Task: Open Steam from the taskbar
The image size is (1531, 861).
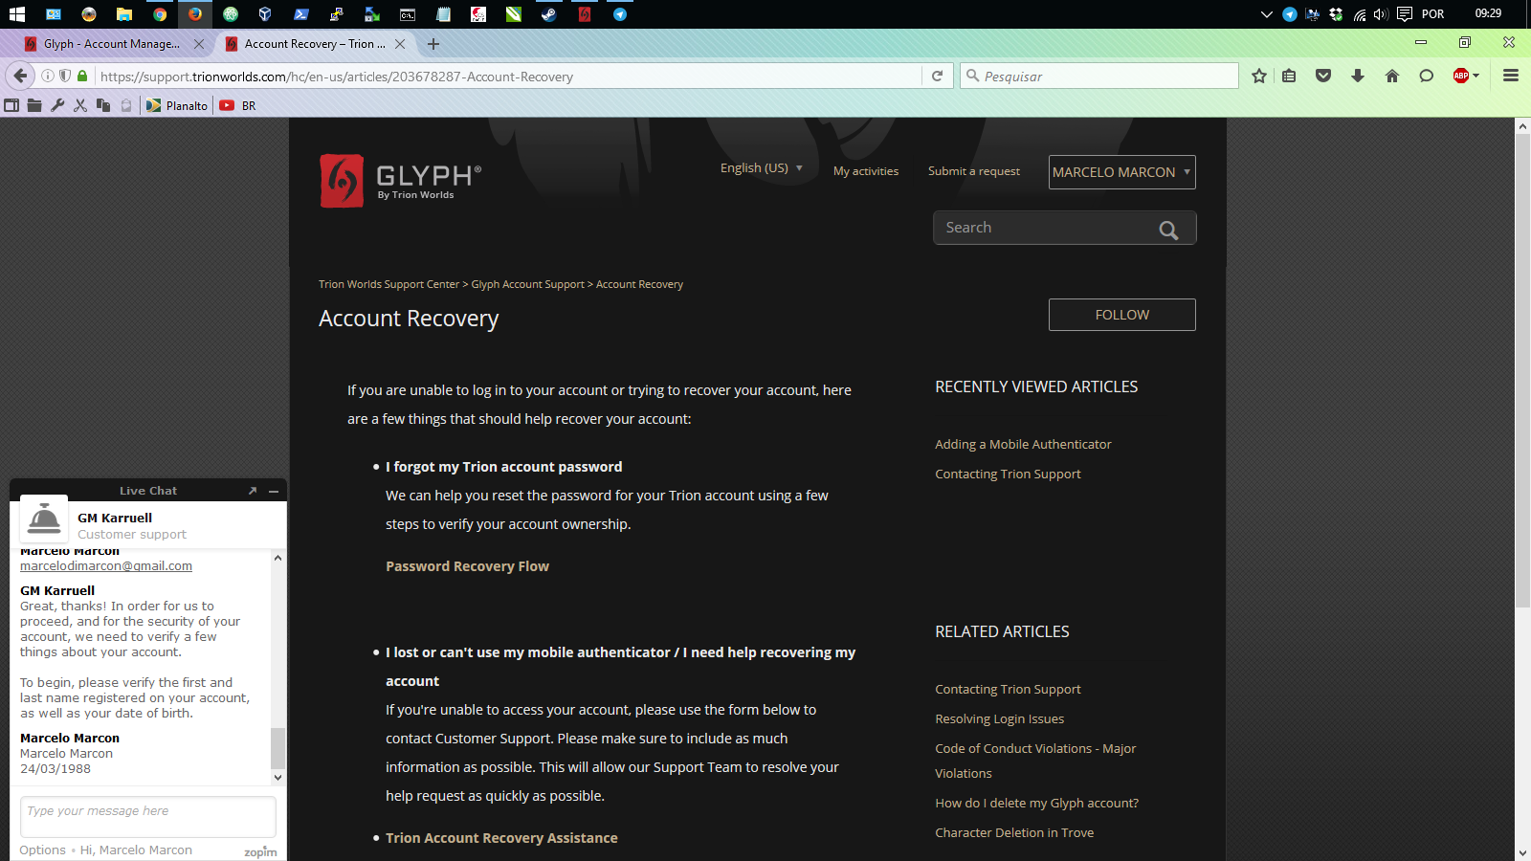Action: click(x=549, y=14)
